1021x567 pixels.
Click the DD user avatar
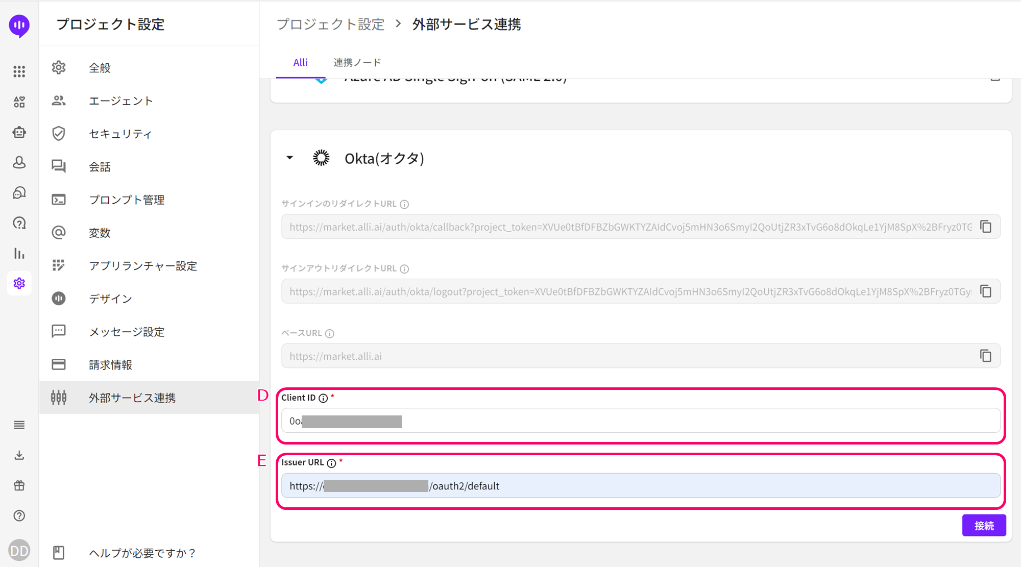click(x=19, y=551)
